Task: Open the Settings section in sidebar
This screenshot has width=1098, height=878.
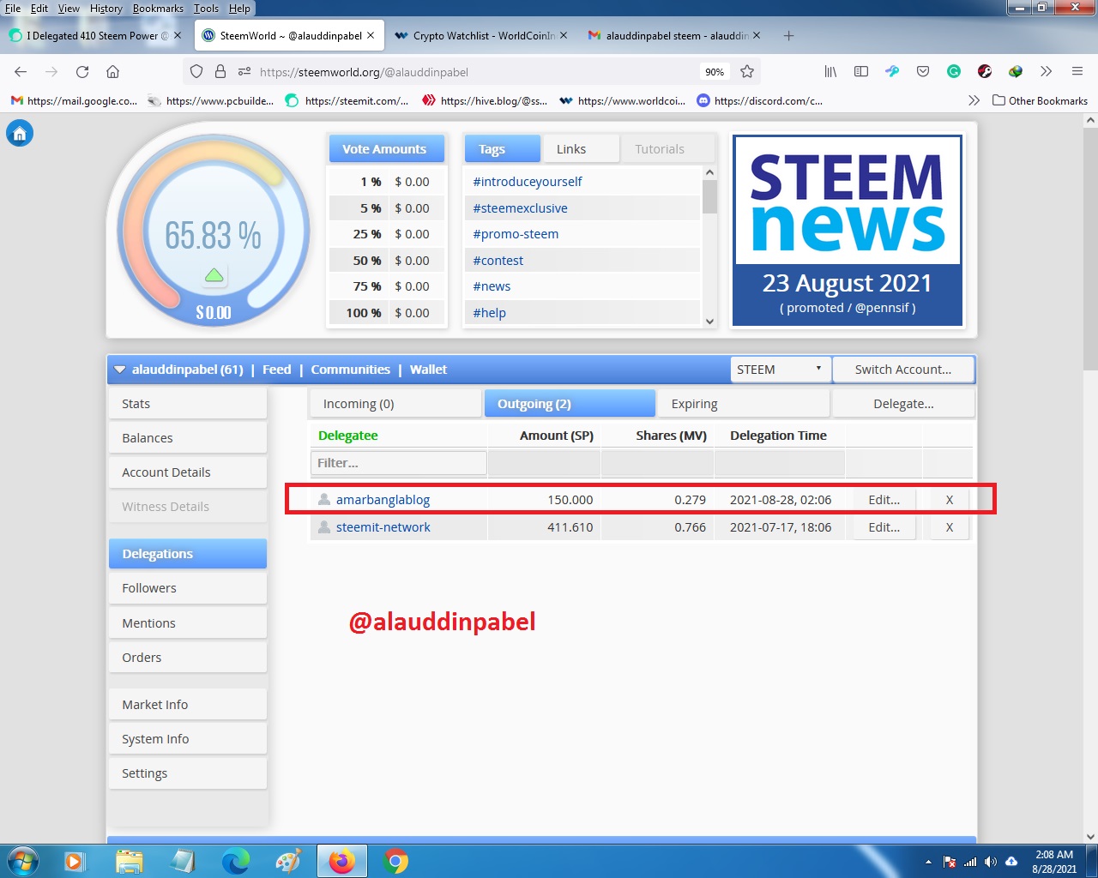Action: (x=188, y=773)
